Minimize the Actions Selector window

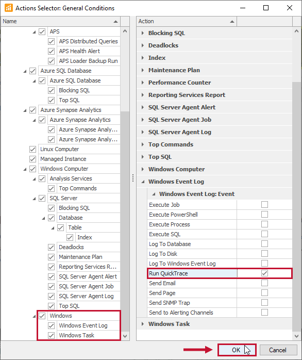click(243, 8)
